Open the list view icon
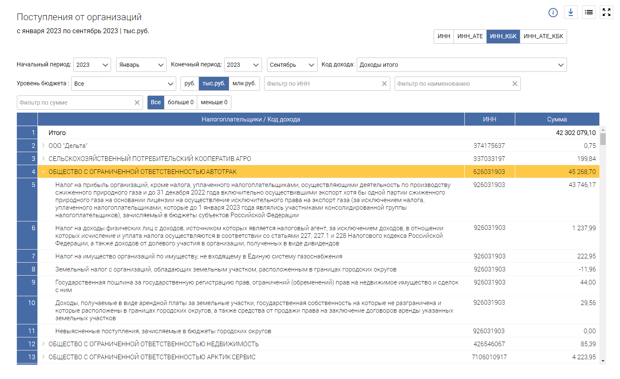This screenshot has width=620, height=379. point(589,12)
